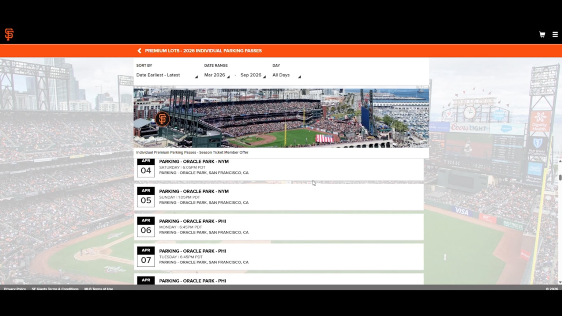Change the Mar 2026 start date
The width and height of the screenshot is (562, 316).
[217, 75]
